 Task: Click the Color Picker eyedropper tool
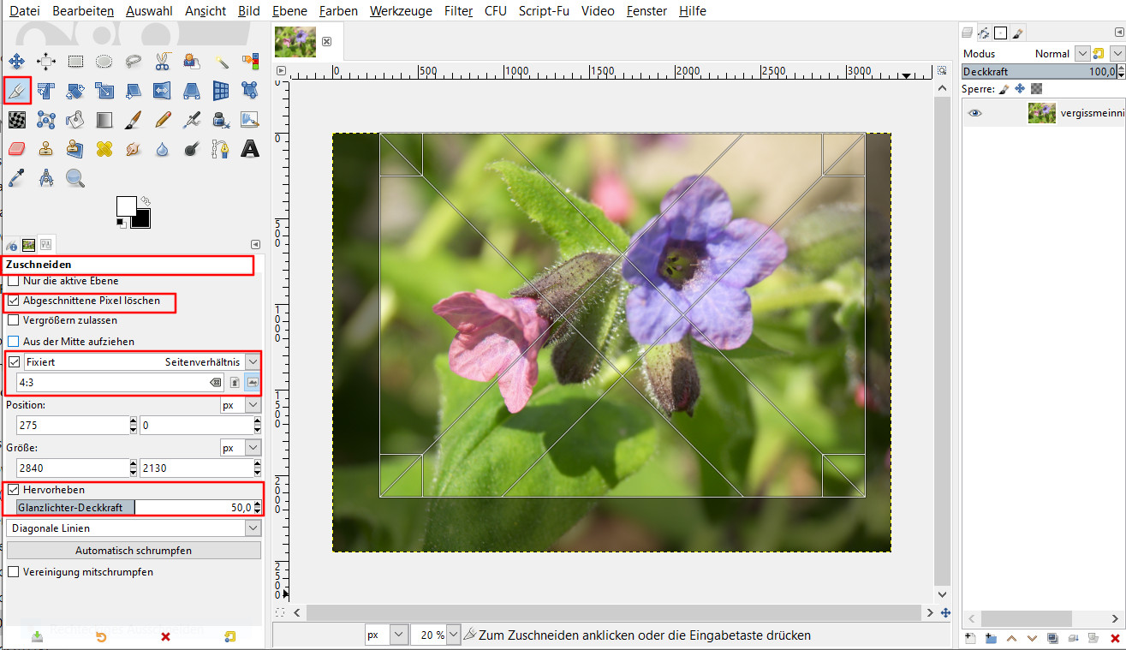(17, 178)
